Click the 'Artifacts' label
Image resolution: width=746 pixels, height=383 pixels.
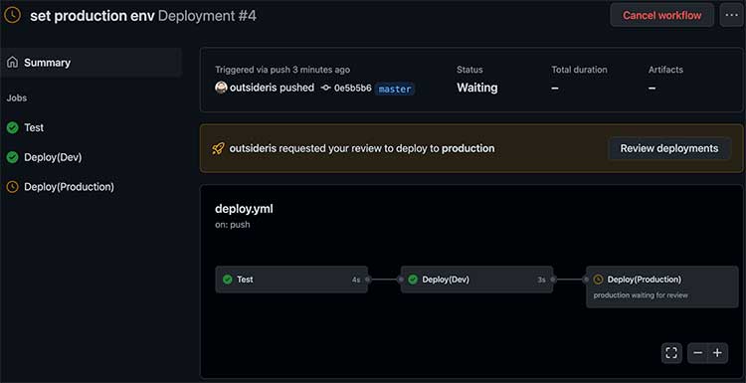coord(665,70)
